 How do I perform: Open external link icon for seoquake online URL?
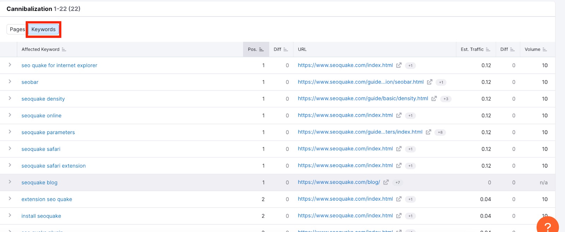click(x=399, y=115)
